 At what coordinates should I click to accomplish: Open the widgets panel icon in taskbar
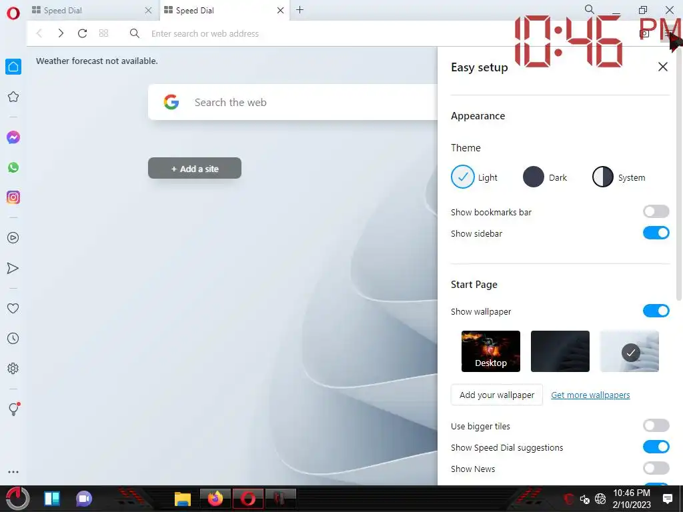52,499
